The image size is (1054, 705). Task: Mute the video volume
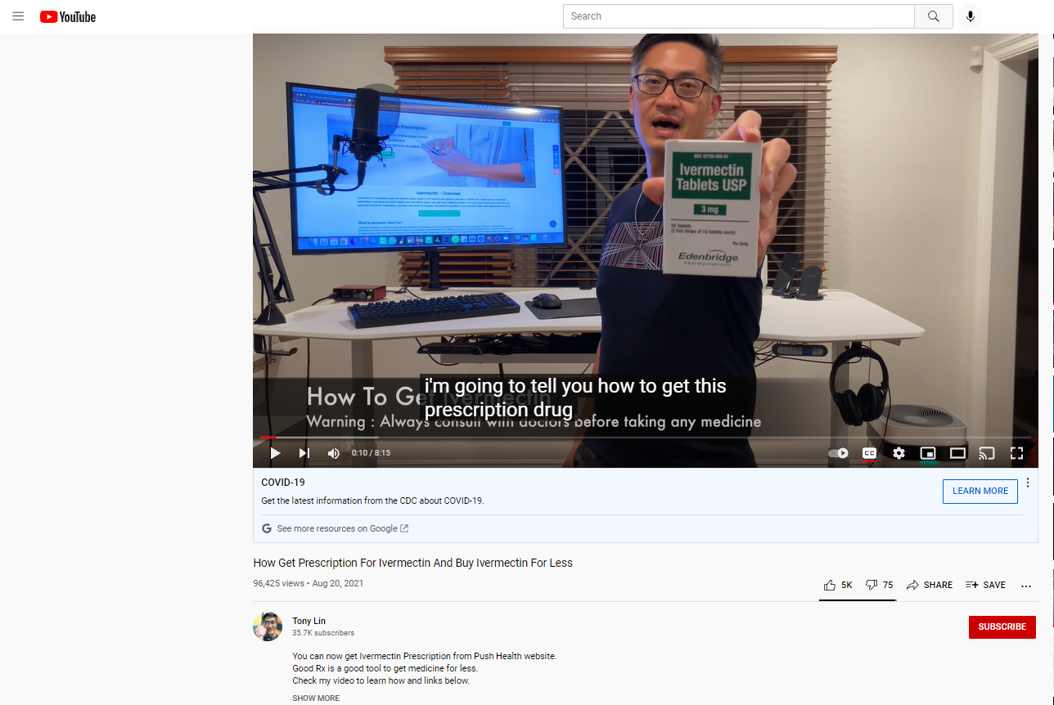pos(333,453)
